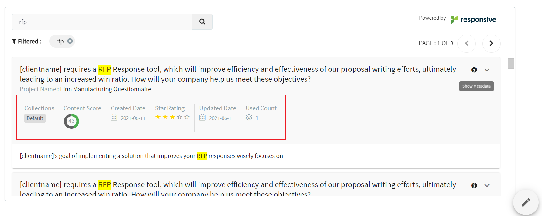Click the responsive logo

[473, 20]
